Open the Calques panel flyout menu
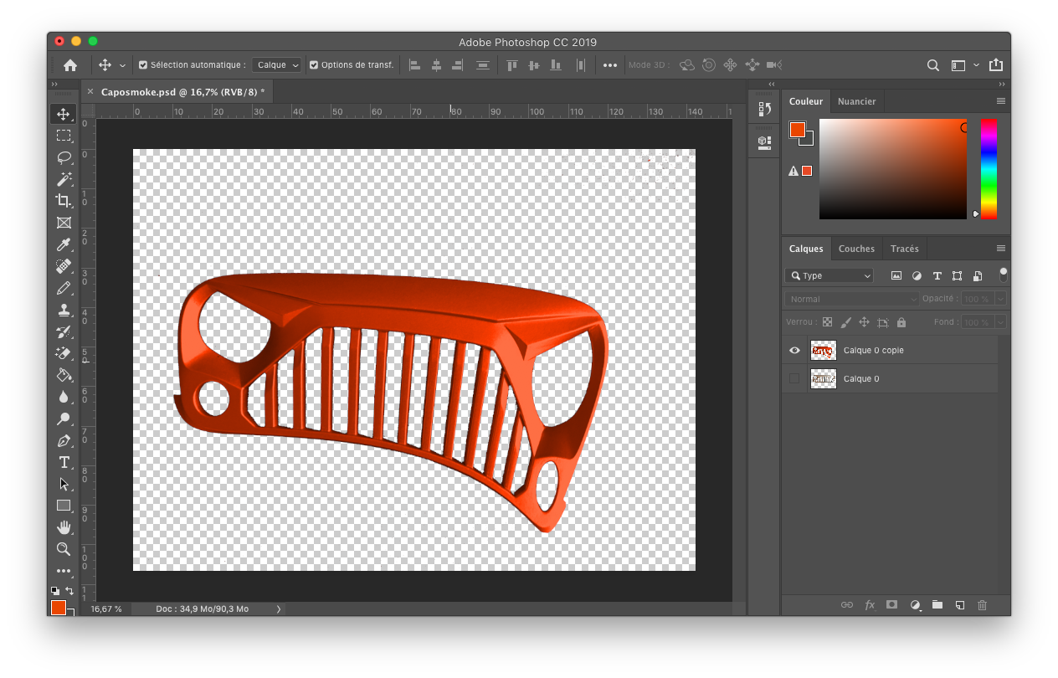Viewport: 1058px width, 678px height. (x=1000, y=249)
